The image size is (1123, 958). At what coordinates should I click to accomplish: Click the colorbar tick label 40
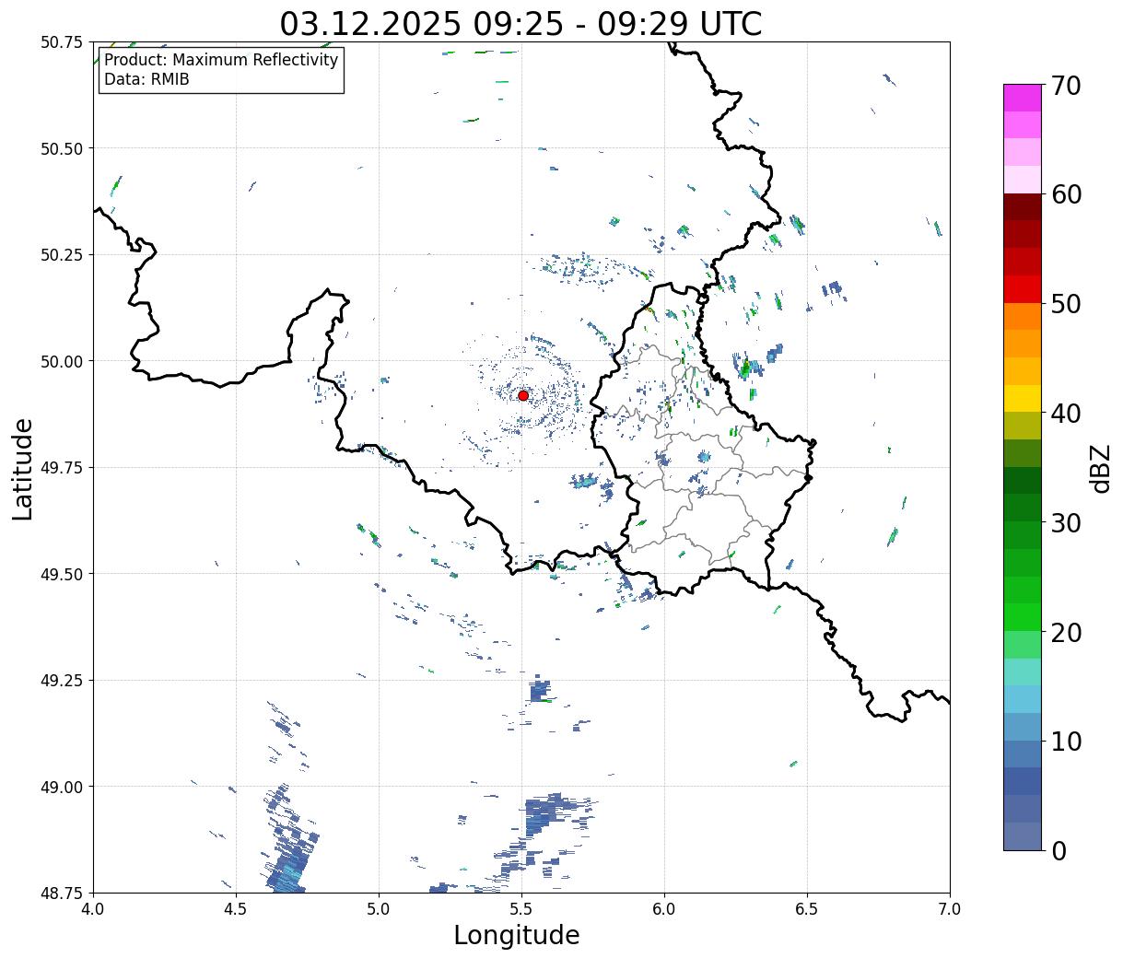pos(1066,413)
